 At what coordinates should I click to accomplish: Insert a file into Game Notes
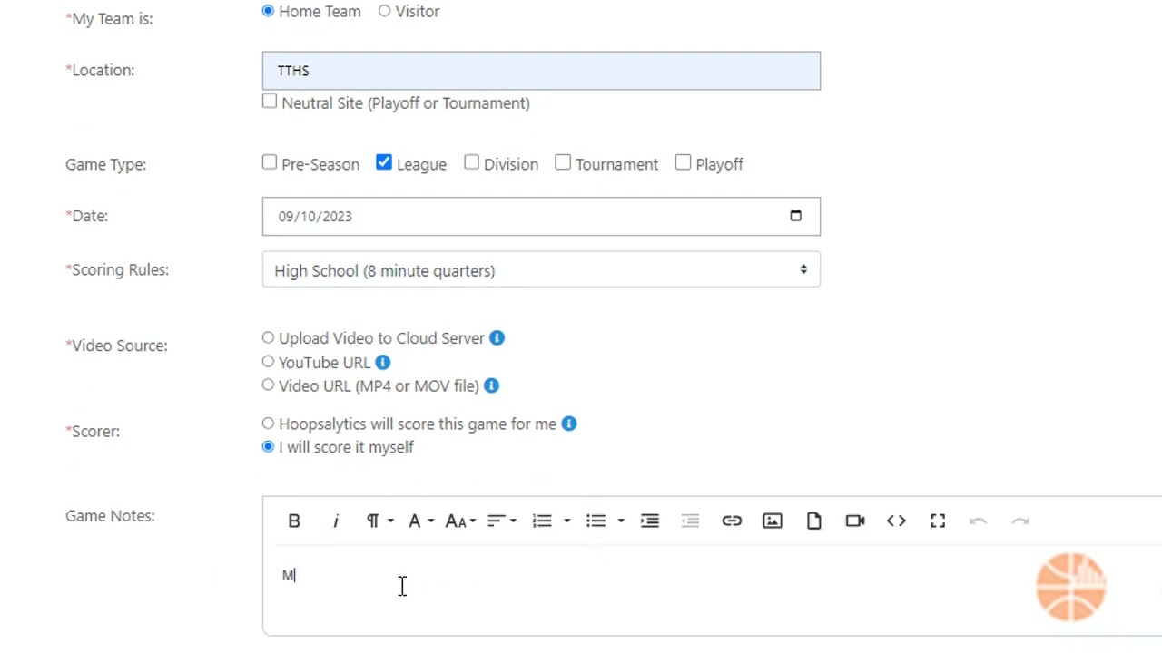pyautogui.click(x=813, y=521)
